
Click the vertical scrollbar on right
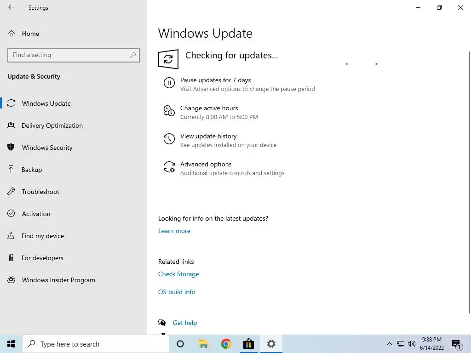coord(469,182)
